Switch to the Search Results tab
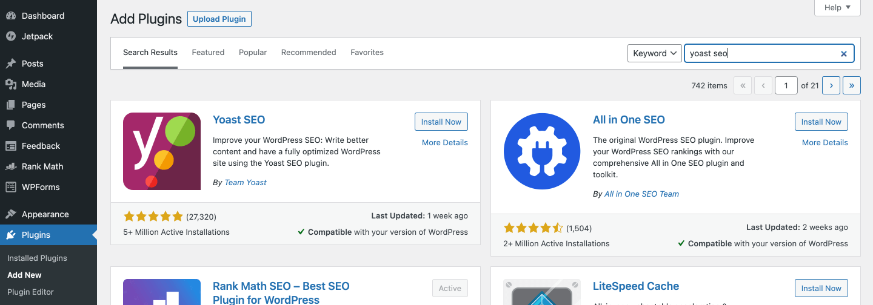873x305 pixels. pyautogui.click(x=150, y=53)
